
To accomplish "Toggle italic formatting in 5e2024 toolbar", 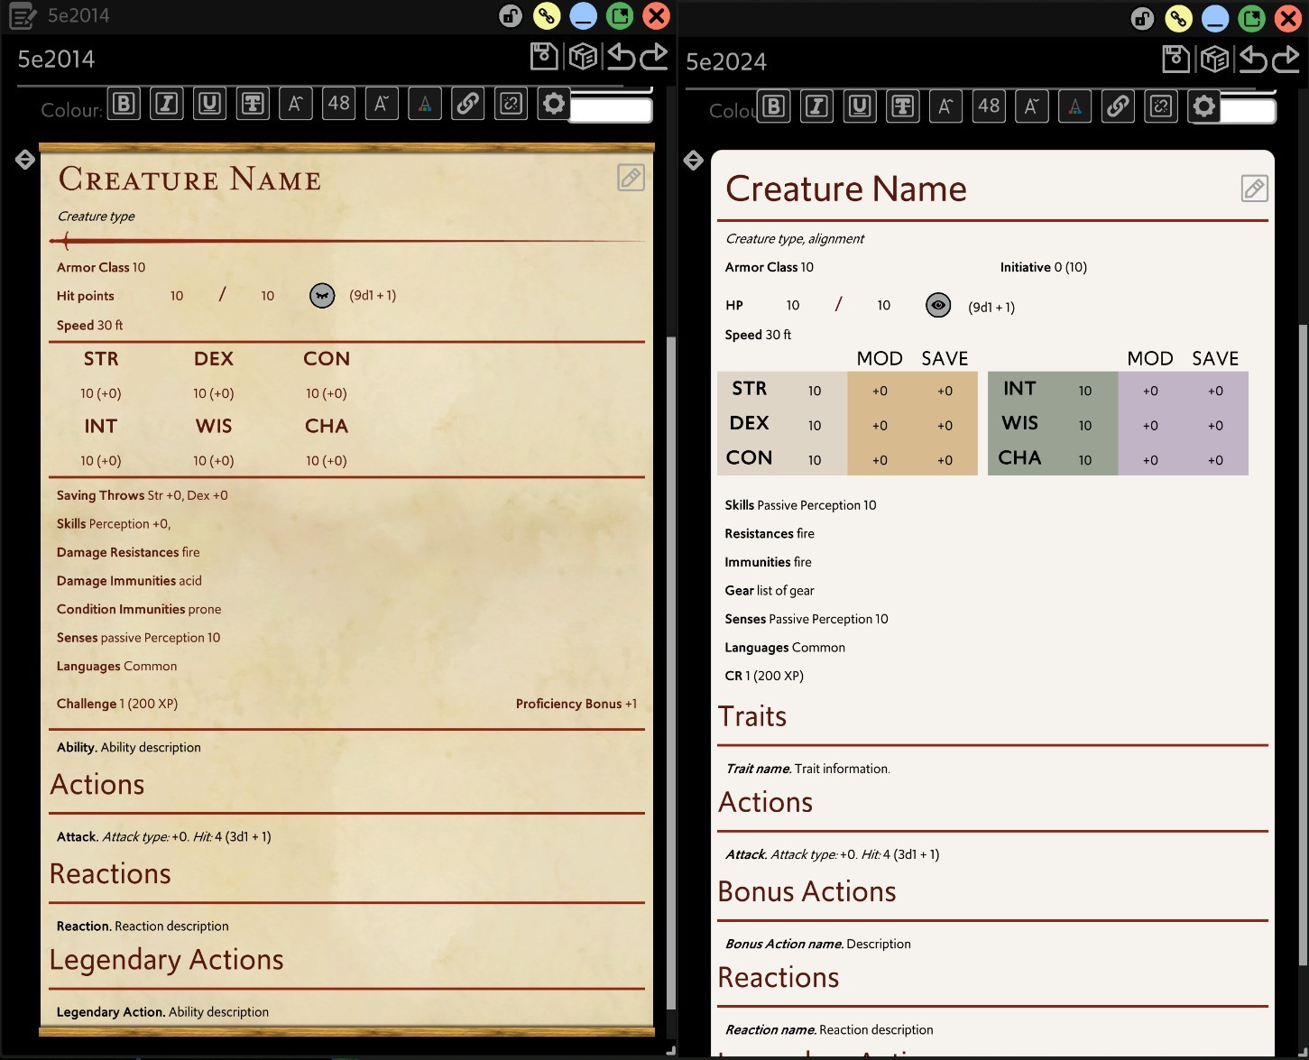I will 816,106.
